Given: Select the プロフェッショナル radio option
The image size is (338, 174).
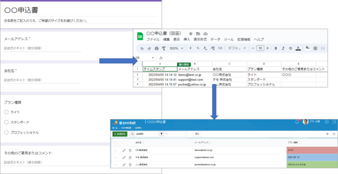Looking at the screenshot, I should tap(6, 132).
